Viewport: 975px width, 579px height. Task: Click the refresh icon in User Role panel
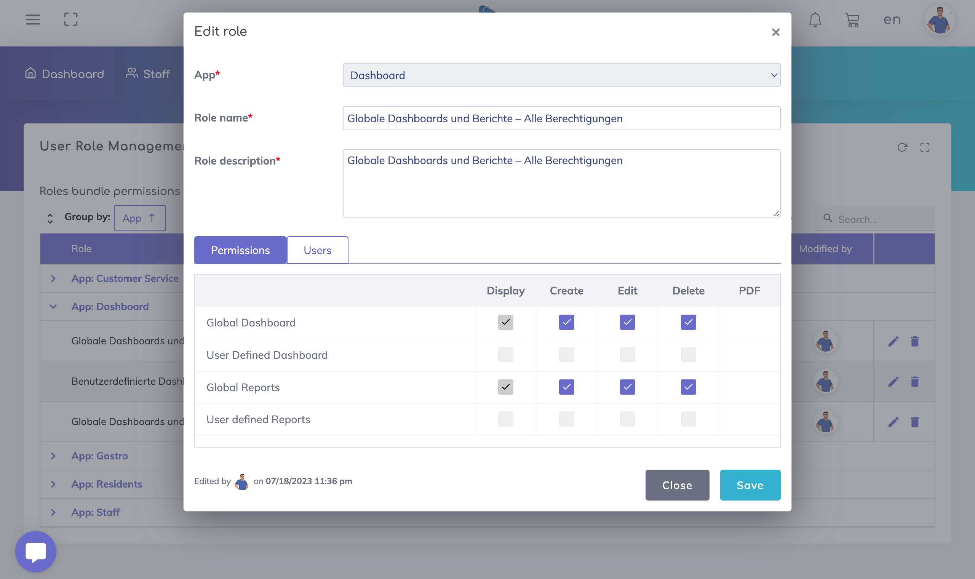click(902, 147)
